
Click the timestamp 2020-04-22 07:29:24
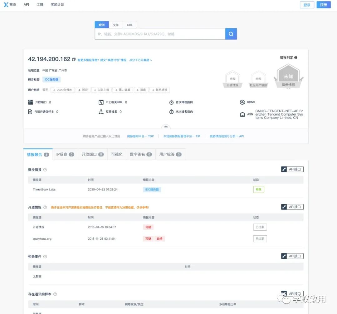pos(103,190)
